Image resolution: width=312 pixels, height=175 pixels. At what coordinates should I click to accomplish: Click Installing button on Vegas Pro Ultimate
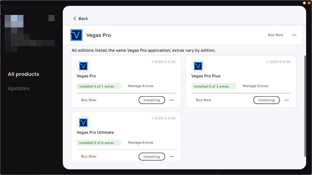(x=152, y=157)
